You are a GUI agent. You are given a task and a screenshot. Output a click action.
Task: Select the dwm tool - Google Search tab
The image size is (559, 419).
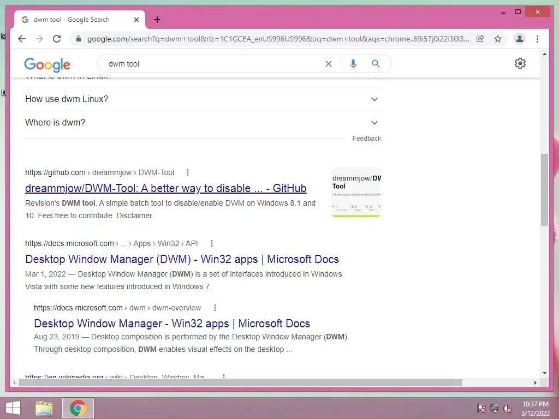pos(80,20)
